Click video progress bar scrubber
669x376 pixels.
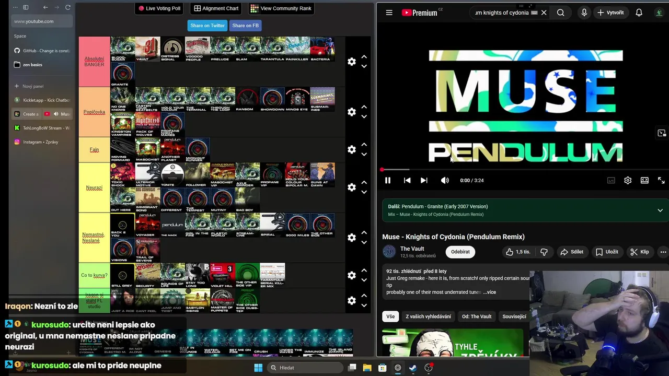point(382,170)
